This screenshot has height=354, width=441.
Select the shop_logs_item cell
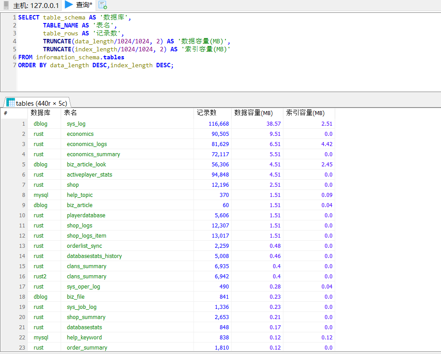(x=127, y=235)
